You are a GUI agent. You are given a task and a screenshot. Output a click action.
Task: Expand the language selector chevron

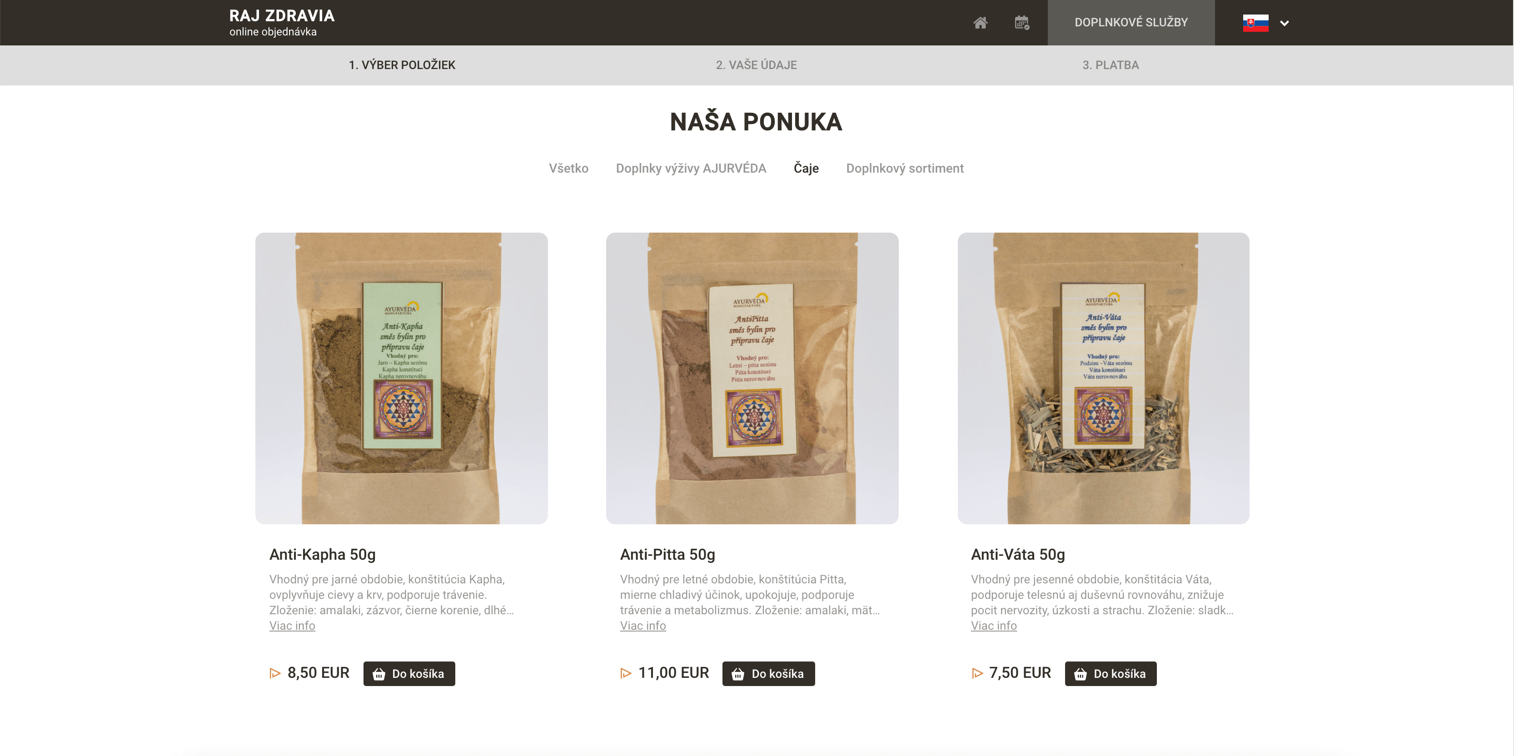tap(1284, 24)
